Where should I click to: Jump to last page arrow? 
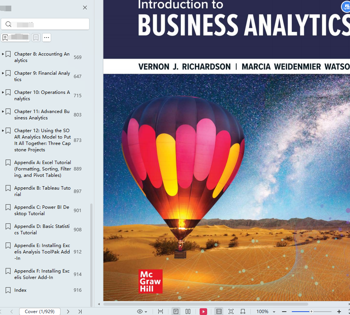click(80, 312)
